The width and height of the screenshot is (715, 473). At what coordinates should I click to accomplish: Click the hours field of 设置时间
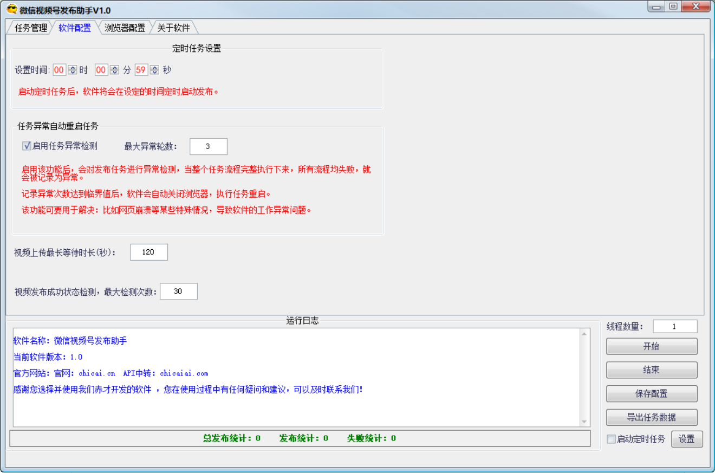(60, 70)
